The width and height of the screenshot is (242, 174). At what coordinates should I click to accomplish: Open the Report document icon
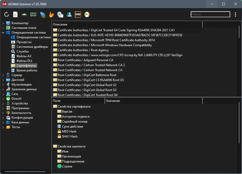[x=15, y=14]
